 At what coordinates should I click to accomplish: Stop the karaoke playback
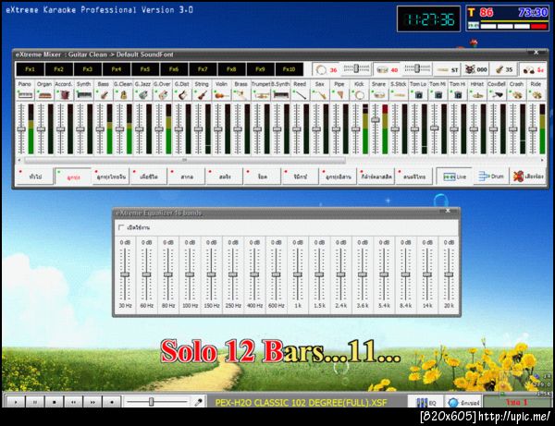[x=55, y=402]
